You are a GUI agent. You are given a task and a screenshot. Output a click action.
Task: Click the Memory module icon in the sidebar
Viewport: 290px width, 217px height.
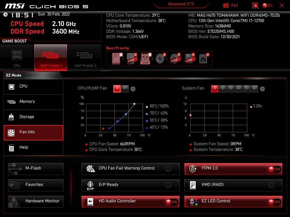click(x=11, y=102)
